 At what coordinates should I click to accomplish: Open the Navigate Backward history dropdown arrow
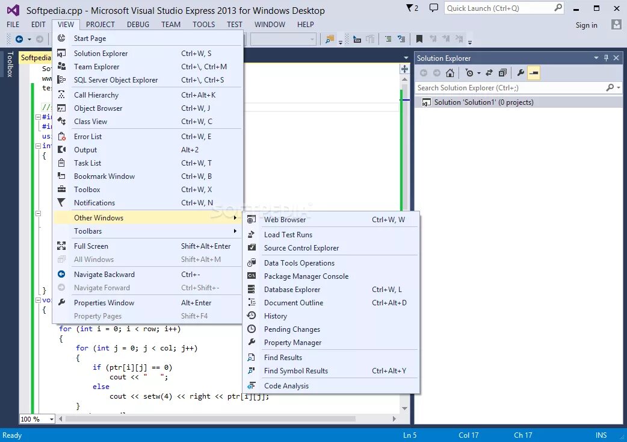point(29,39)
